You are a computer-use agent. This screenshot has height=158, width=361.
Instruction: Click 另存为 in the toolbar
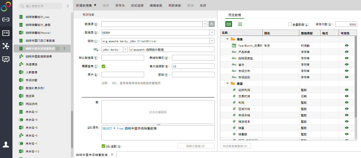[120, 5]
